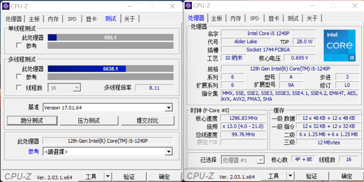Click the 核心速度 value 1296.83 MHz
Image resolution: width=364 pixels, height=182 pixels.
[243, 118]
